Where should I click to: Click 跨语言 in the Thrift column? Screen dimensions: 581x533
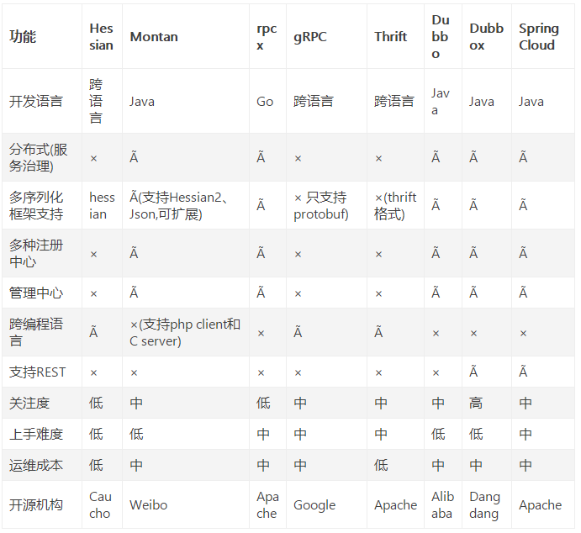(393, 101)
